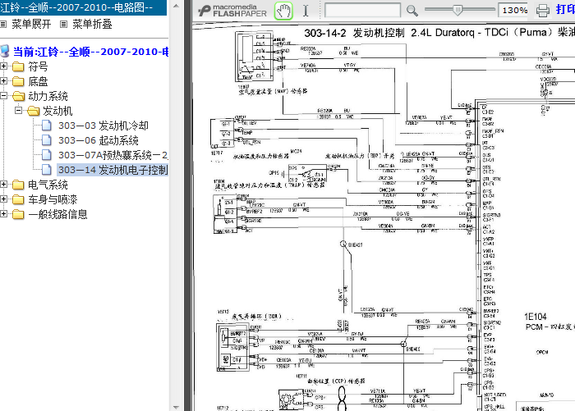Select the text selection cursor tool
Image resolution: width=575 pixels, height=411 pixels.
coord(306,11)
